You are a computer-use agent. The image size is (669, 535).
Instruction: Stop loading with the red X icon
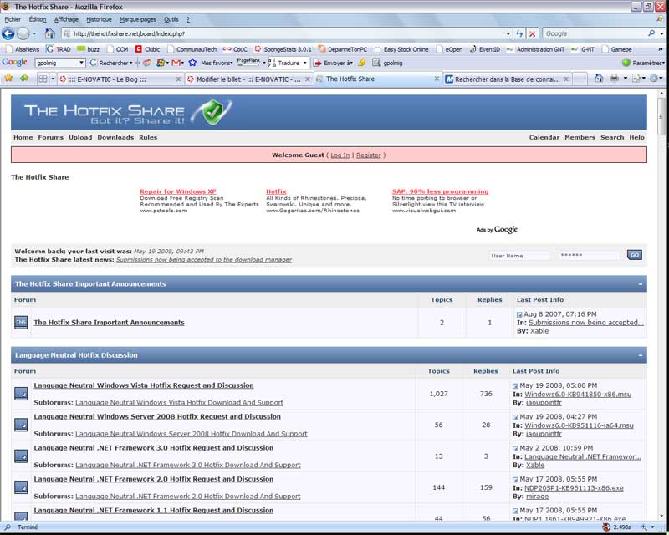tap(533, 33)
